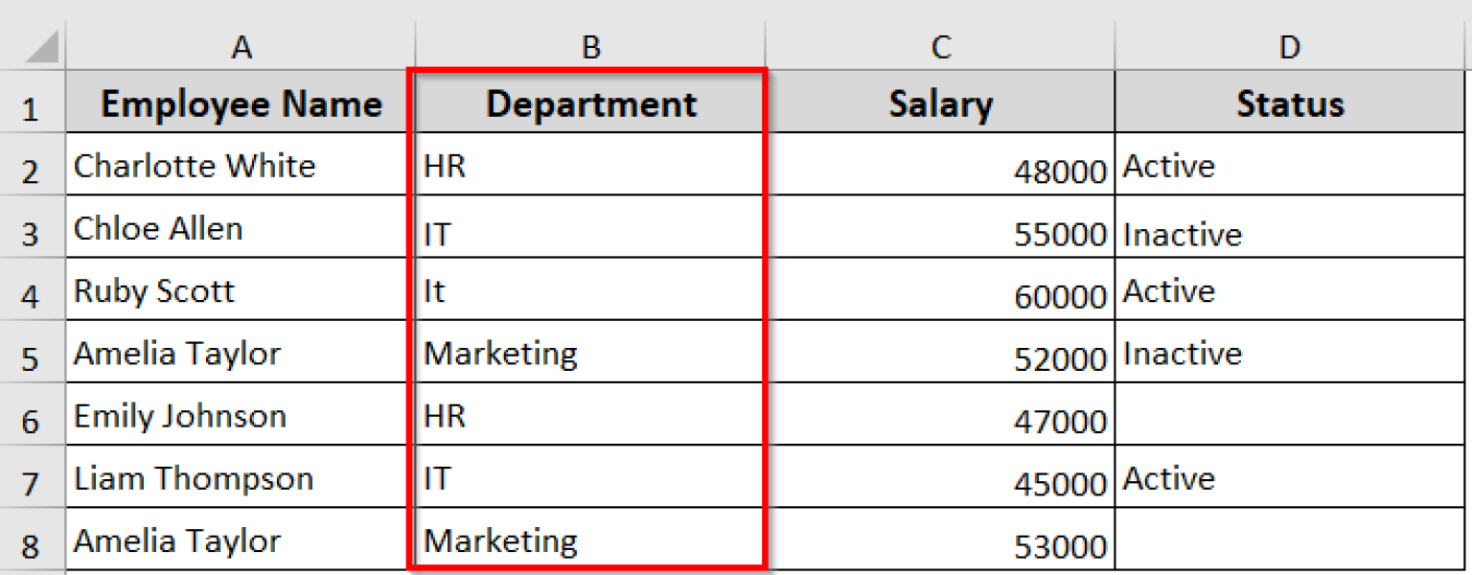Image resolution: width=1472 pixels, height=575 pixels.
Task: Click the lowercase It cell for Ruby Scott
Action: (590, 292)
